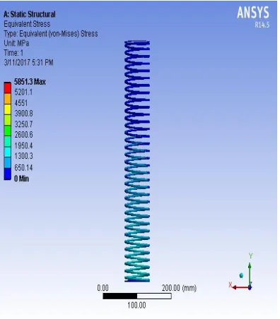Image resolution: width=280 pixels, height=319 pixels.
Task: Select the '5201.1' legend value
Action: 23,92
